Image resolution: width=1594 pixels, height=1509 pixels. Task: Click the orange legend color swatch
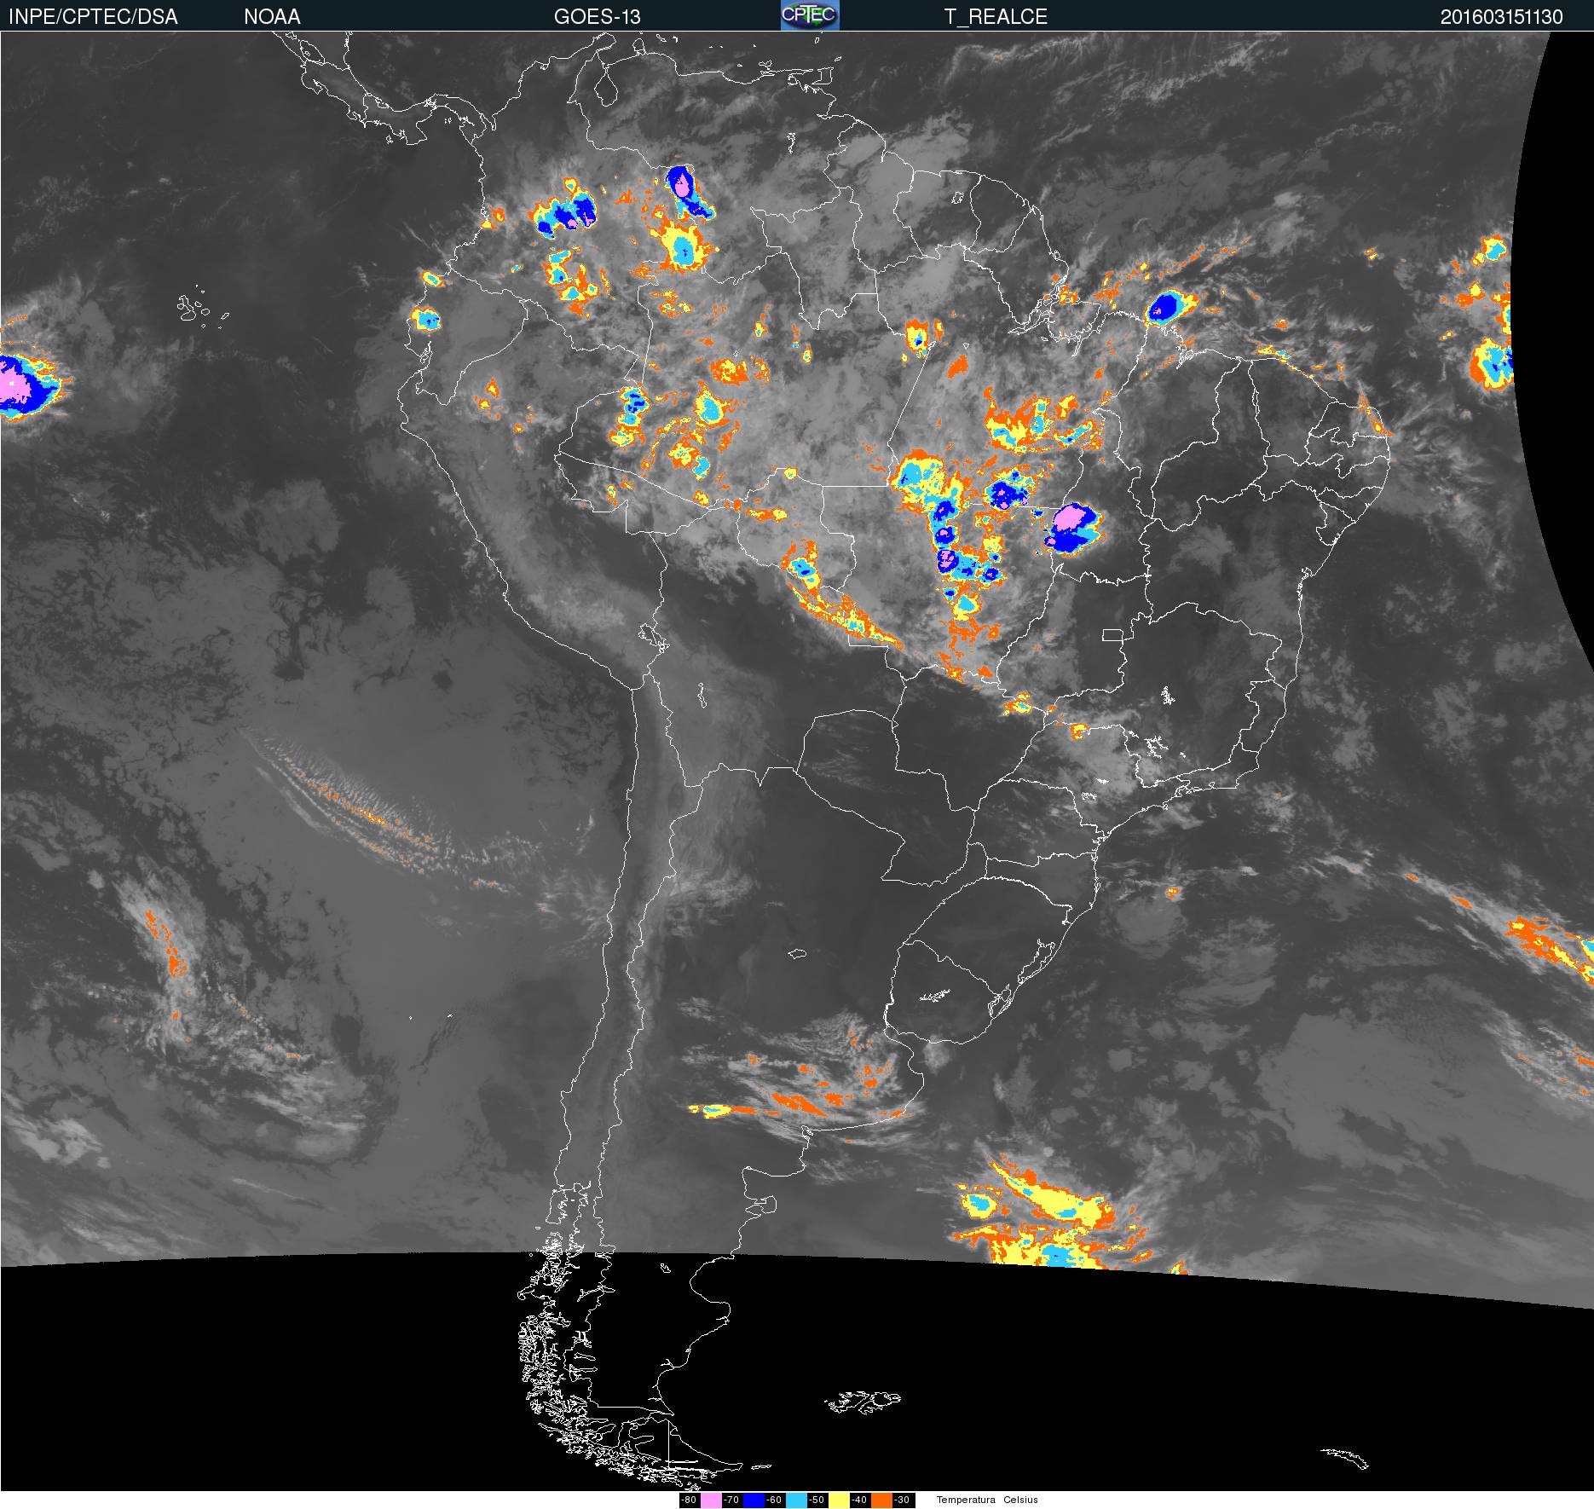point(881,1500)
